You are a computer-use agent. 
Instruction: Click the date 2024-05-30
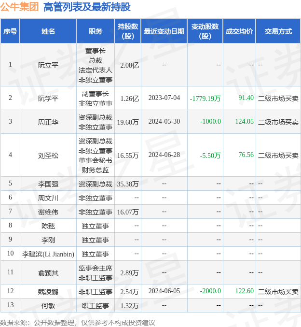164,121
